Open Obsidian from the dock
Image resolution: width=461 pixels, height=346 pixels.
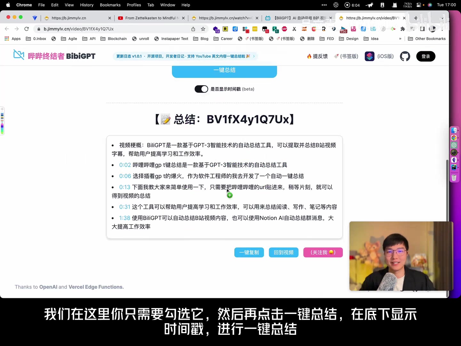click(x=454, y=160)
